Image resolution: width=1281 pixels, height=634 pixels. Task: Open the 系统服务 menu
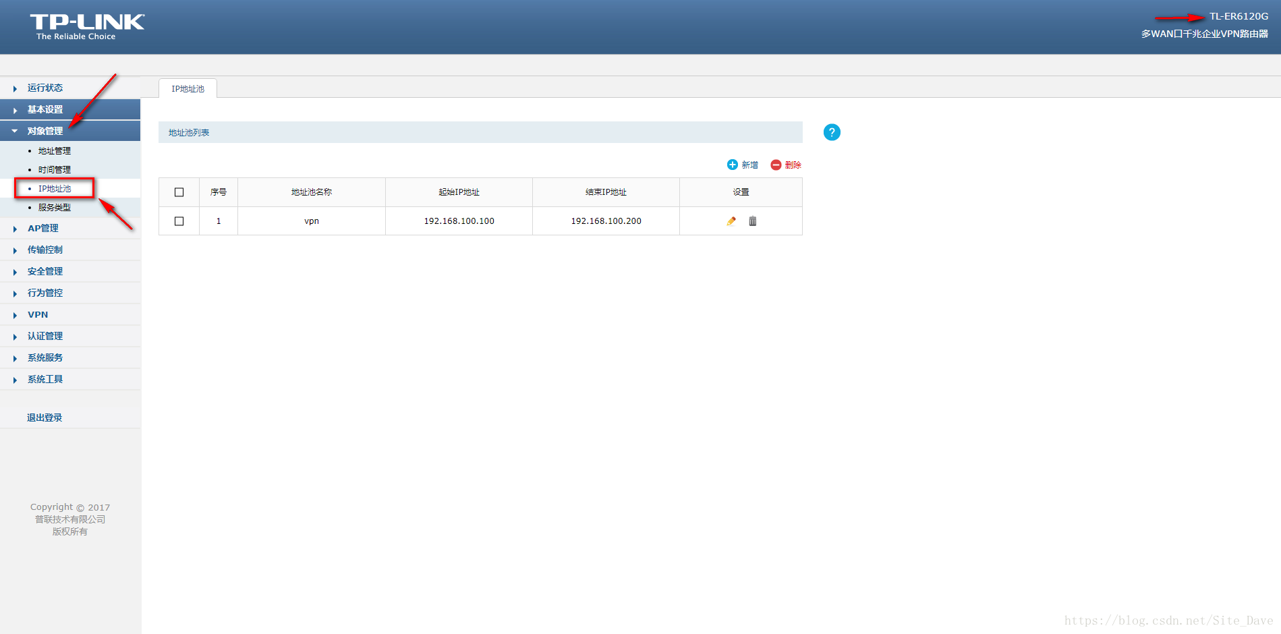tap(45, 357)
